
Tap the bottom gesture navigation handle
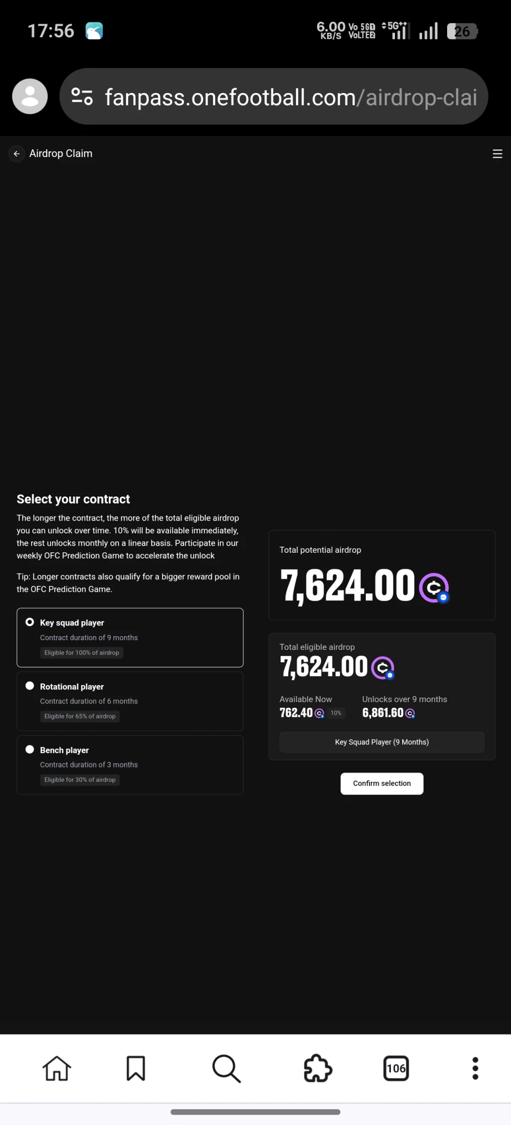[x=255, y=1112]
